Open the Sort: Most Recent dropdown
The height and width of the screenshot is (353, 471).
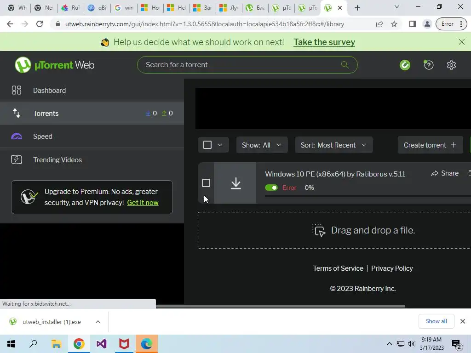click(x=334, y=145)
